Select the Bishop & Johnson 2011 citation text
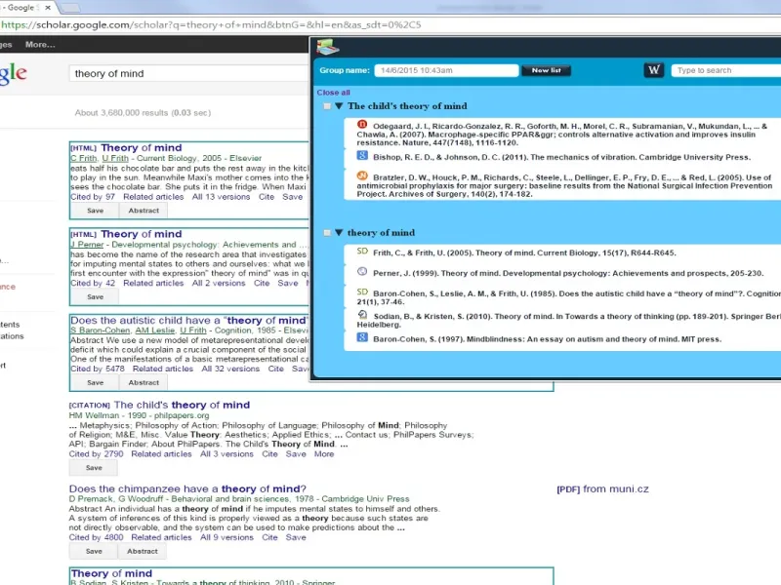 click(562, 157)
